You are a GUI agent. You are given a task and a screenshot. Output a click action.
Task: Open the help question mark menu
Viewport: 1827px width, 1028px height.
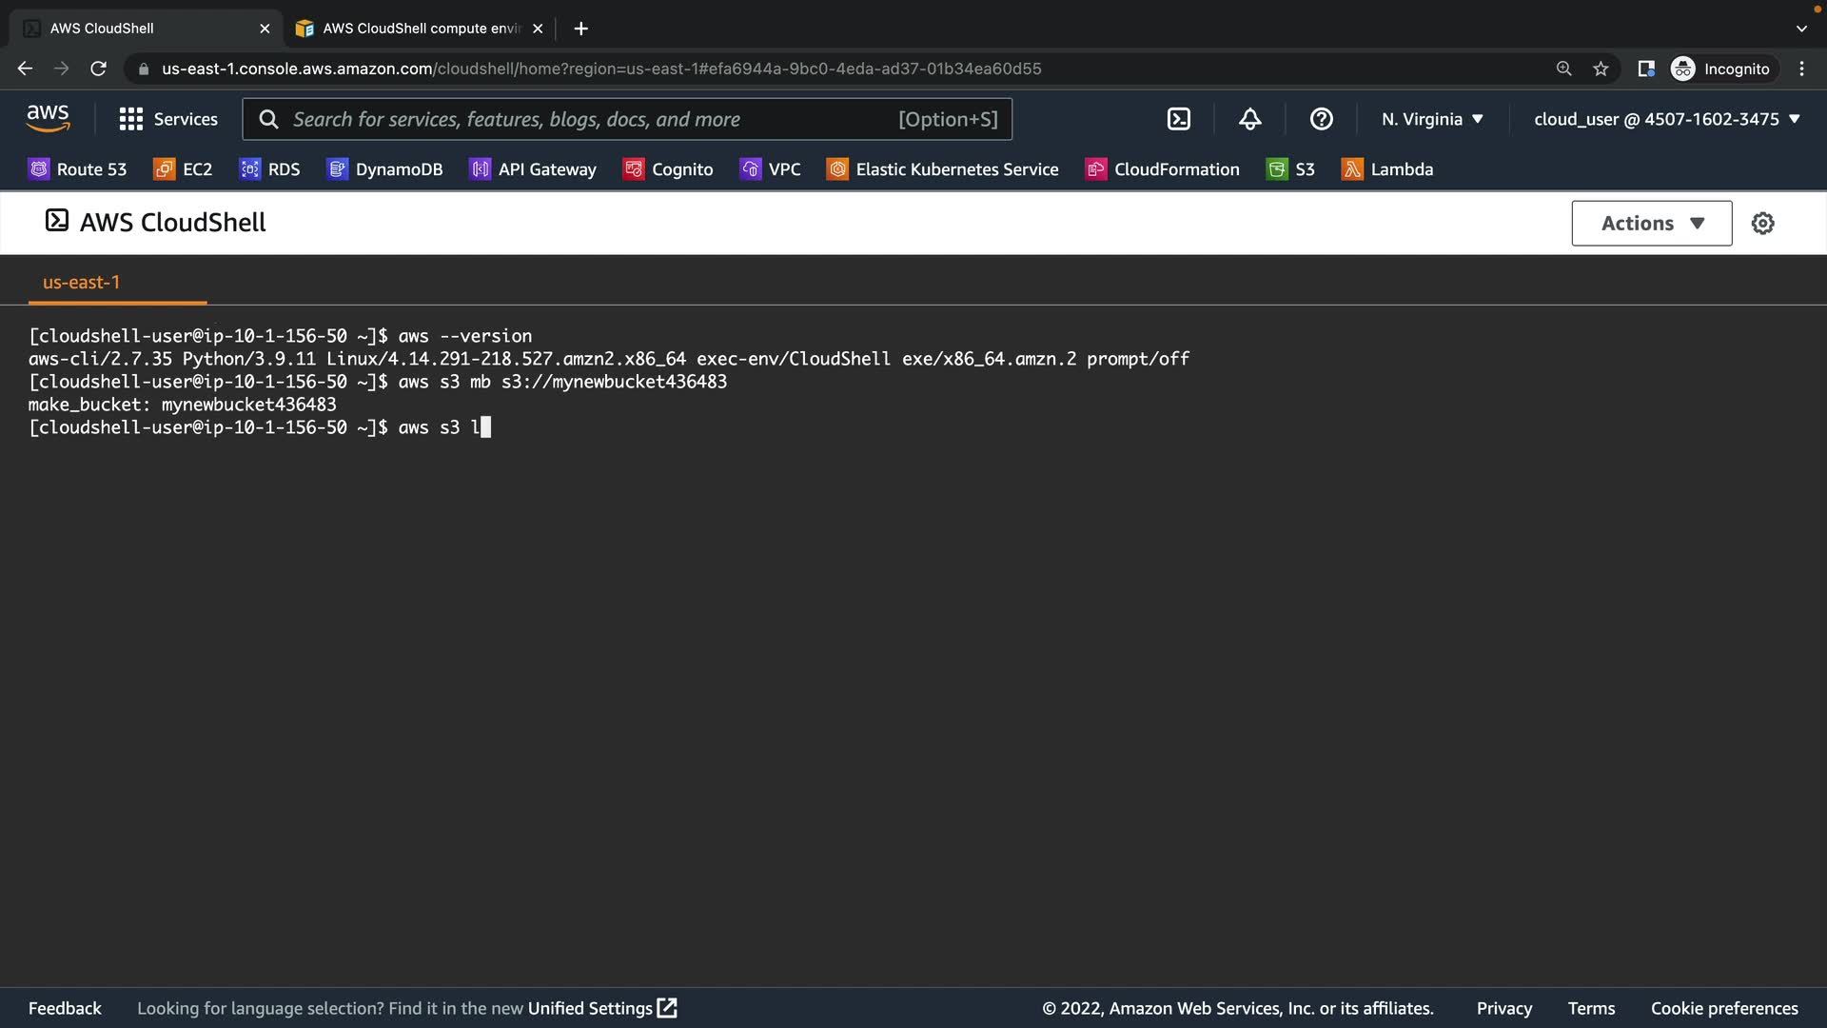point(1321,119)
